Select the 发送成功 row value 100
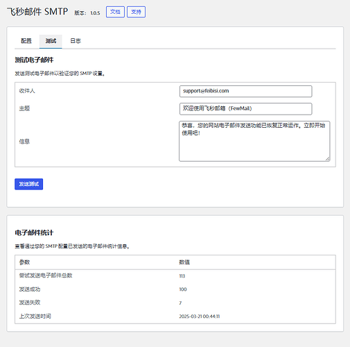Screen dimensions: 350x347 tap(183, 289)
